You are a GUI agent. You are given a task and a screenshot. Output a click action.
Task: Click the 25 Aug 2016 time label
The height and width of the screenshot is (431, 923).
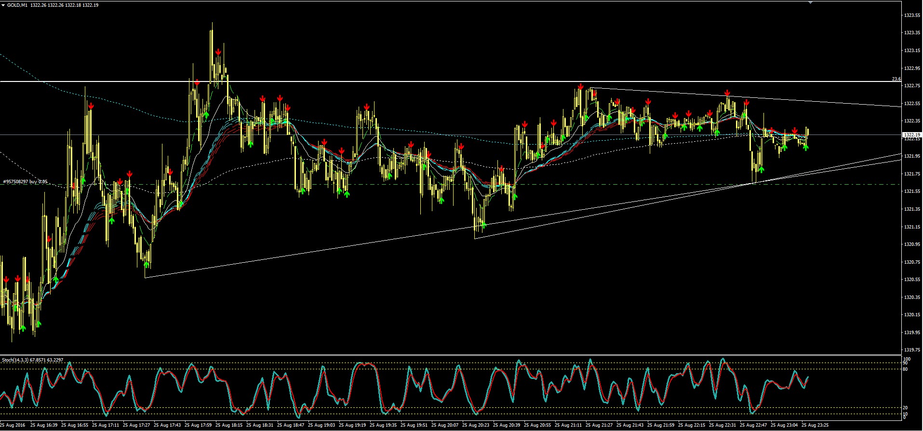pyautogui.click(x=12, y=425)
